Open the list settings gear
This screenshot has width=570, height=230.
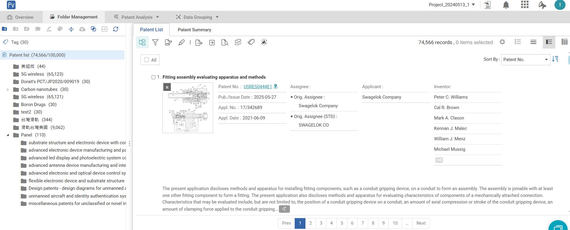502,42
